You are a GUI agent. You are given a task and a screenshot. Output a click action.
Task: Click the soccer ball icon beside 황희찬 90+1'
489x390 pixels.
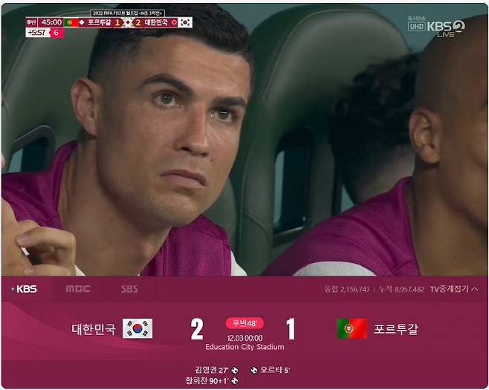(x=235, y=381)
